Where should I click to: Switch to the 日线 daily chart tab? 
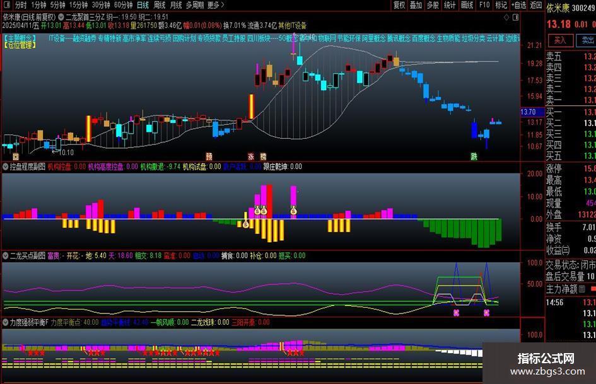tap(143, 5)
